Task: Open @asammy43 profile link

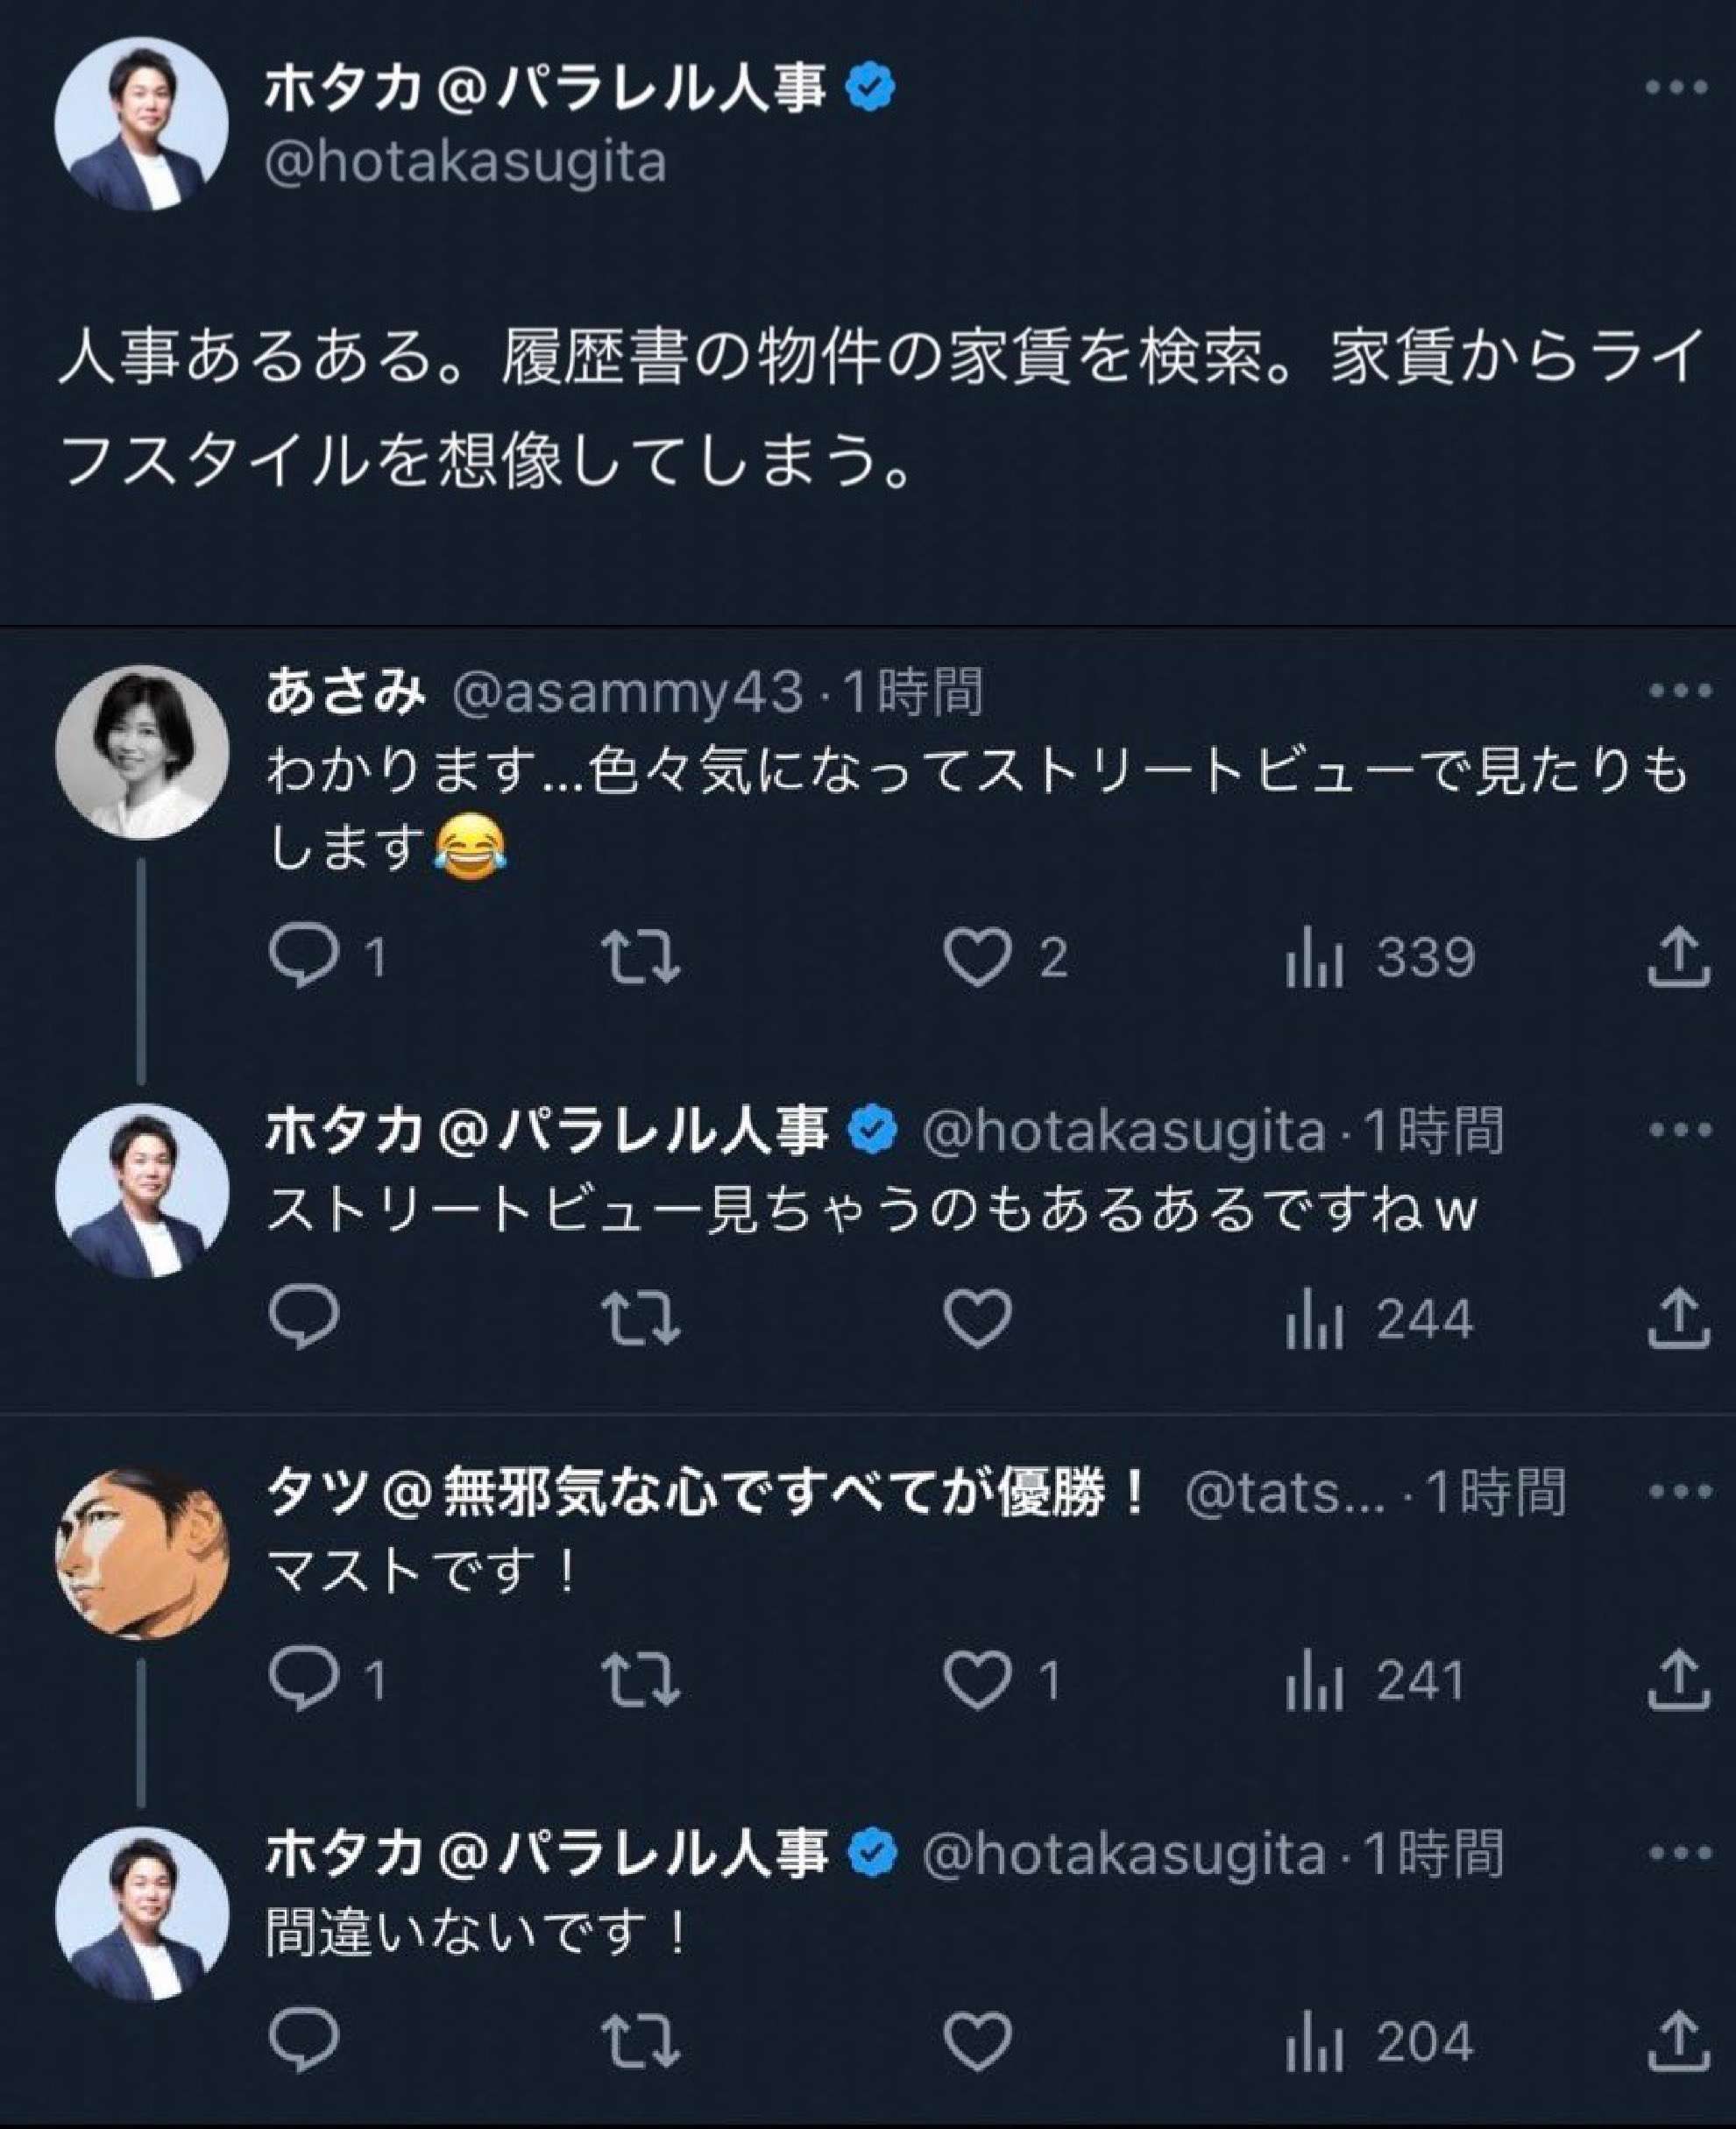Action: point(628,692)
